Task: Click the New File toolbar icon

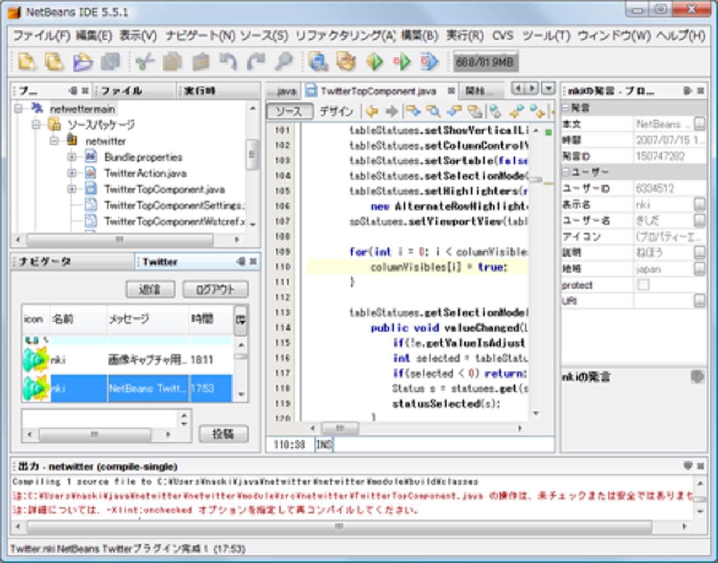Action: 27,62
